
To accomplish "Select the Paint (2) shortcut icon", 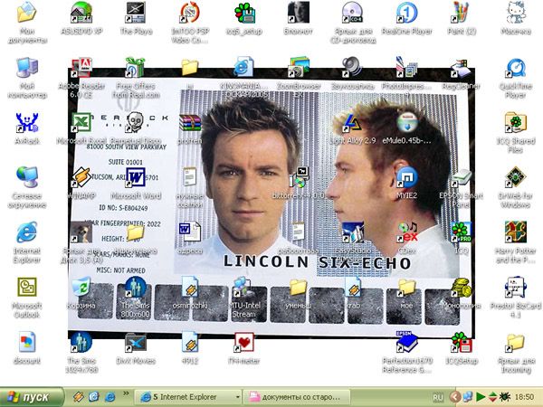I will [x=462, y=13].
